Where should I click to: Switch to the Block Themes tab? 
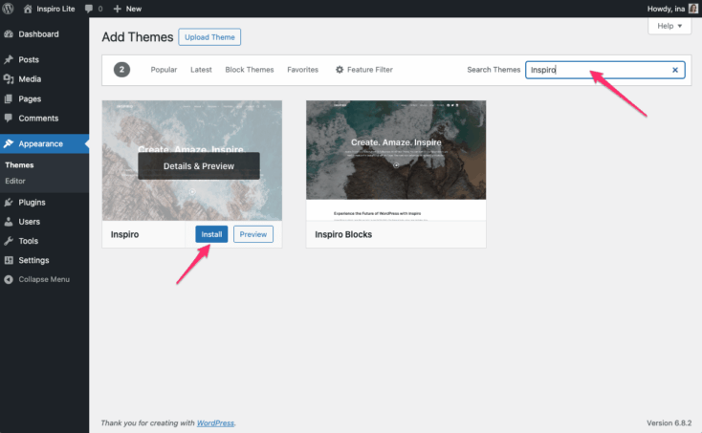pyautogui.click(x=250, y=70)
